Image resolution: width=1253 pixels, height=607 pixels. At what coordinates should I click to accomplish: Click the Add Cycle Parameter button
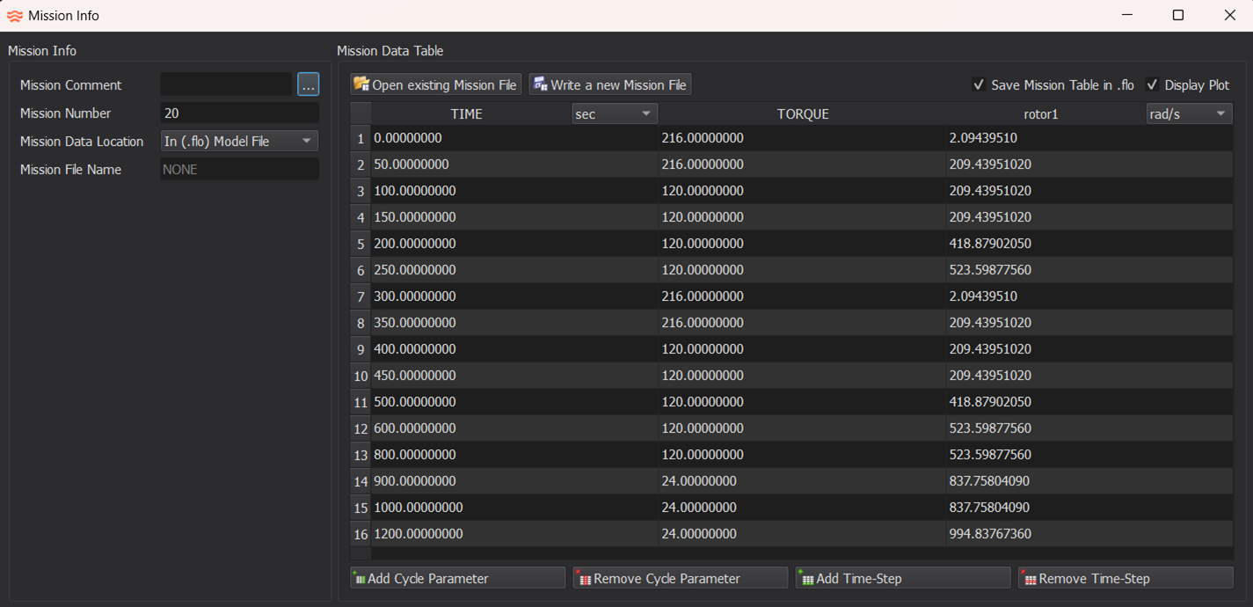pos(457,578)
